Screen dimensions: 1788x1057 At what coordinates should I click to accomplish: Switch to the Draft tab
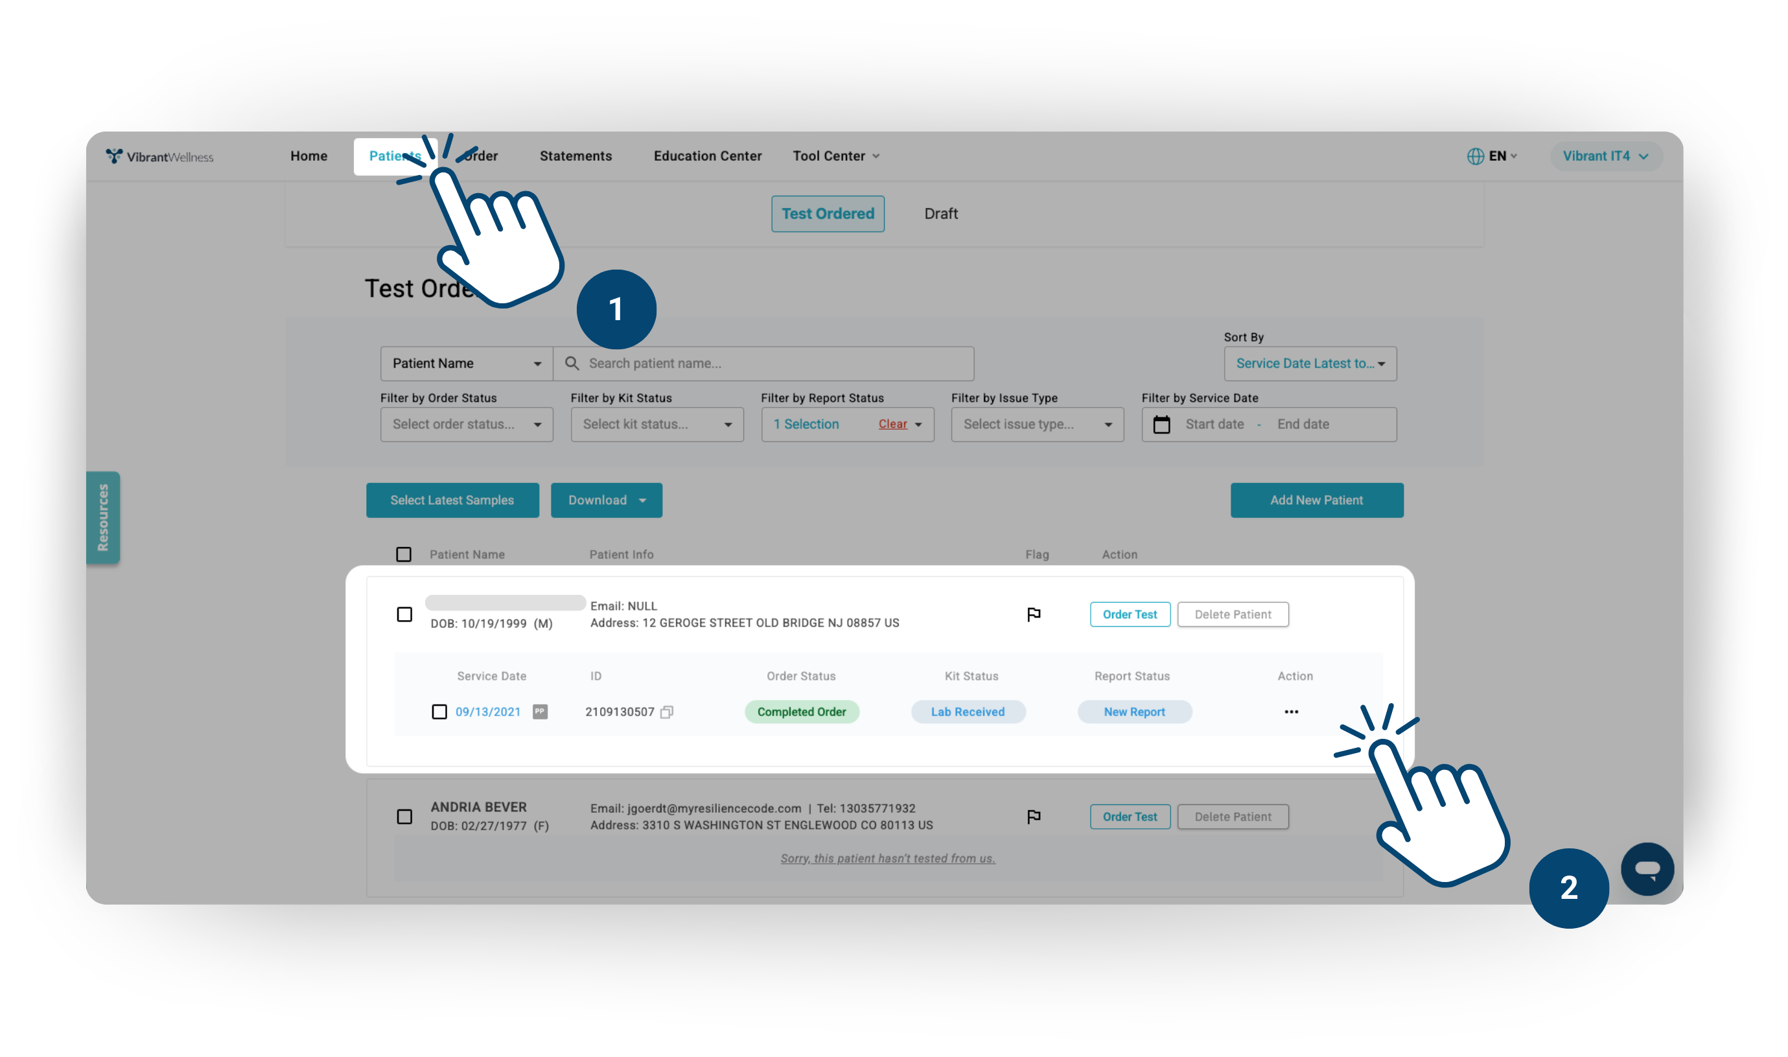coord(940,214)
